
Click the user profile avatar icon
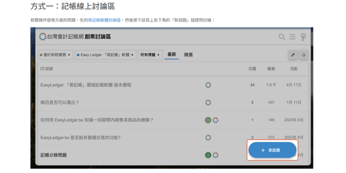tap(304, 37)
